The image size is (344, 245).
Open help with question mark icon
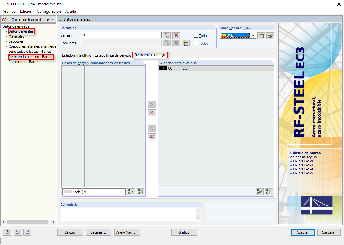click(7, 232)
